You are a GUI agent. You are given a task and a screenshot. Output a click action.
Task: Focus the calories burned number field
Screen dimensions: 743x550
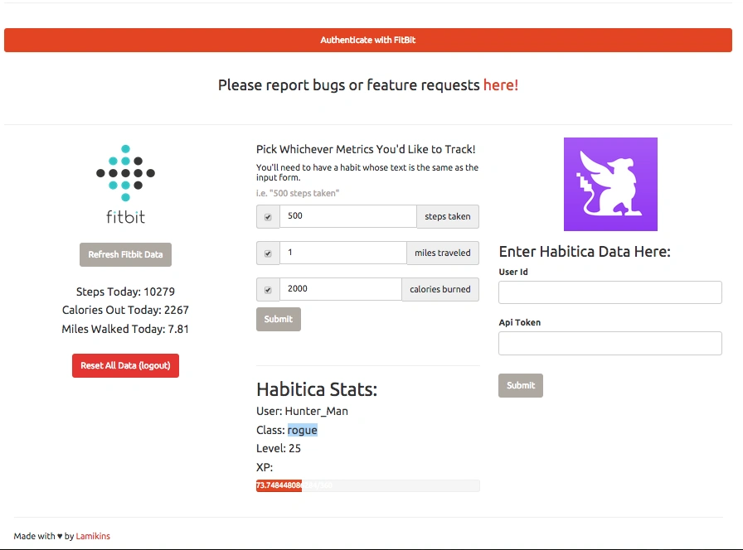(340, 289)
